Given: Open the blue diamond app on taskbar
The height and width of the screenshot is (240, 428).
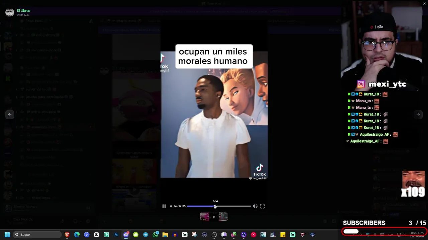Looking at the screenshot, I should point(312,235).
